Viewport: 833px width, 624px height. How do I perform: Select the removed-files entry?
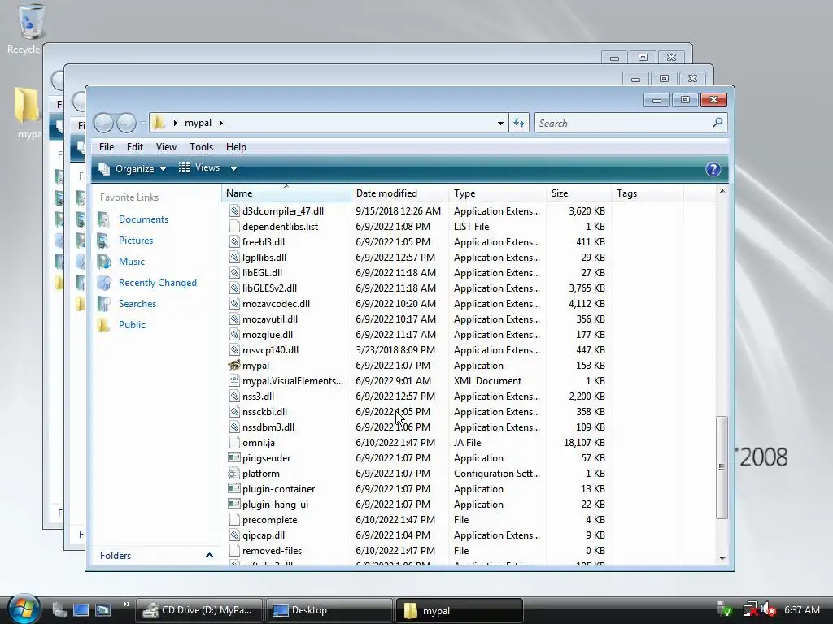272,550
